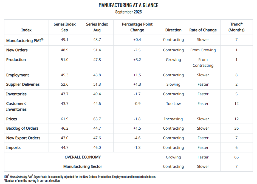Click the New Orders September value 48.9
Viewport: 257px width, 184px height.
65,50
